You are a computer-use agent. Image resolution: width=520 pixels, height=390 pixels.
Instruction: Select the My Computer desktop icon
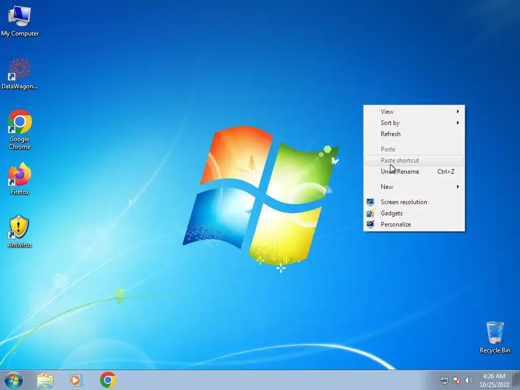pos(20,21)
